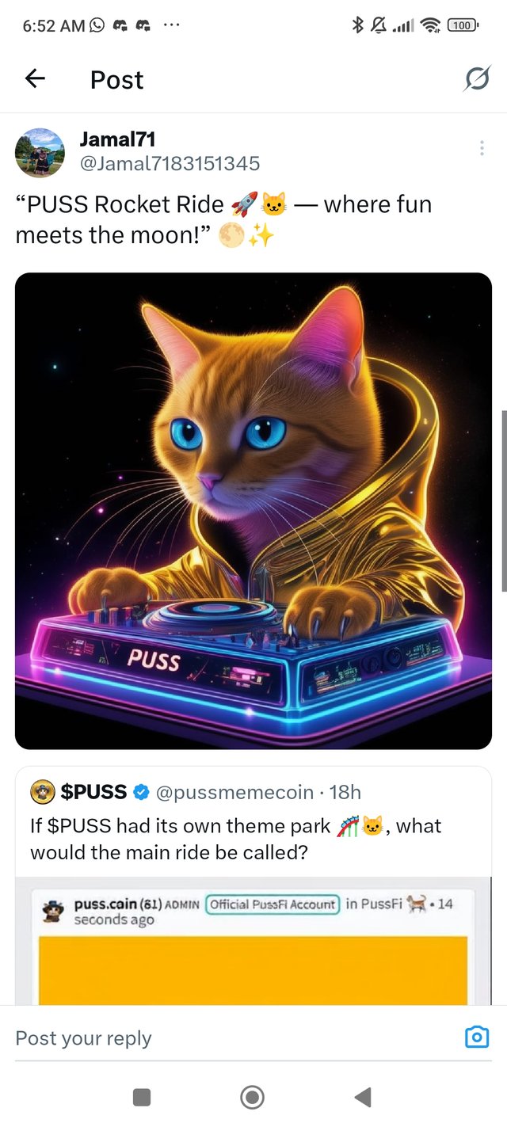The width and height of the screenshot is (507, 1127).
Task: Open the @pussmemecoin handle
Action: [235, 791]
